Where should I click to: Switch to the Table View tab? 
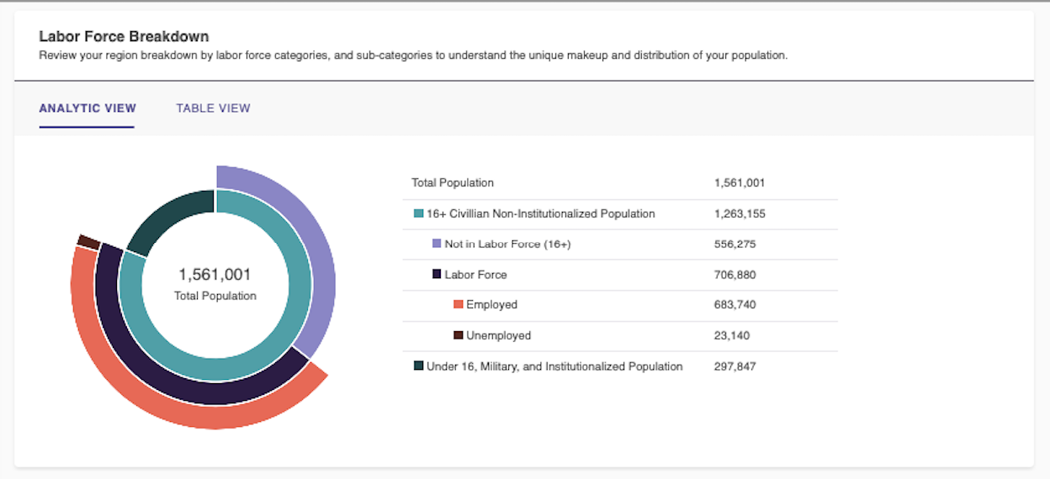click(x=213, y=108)
